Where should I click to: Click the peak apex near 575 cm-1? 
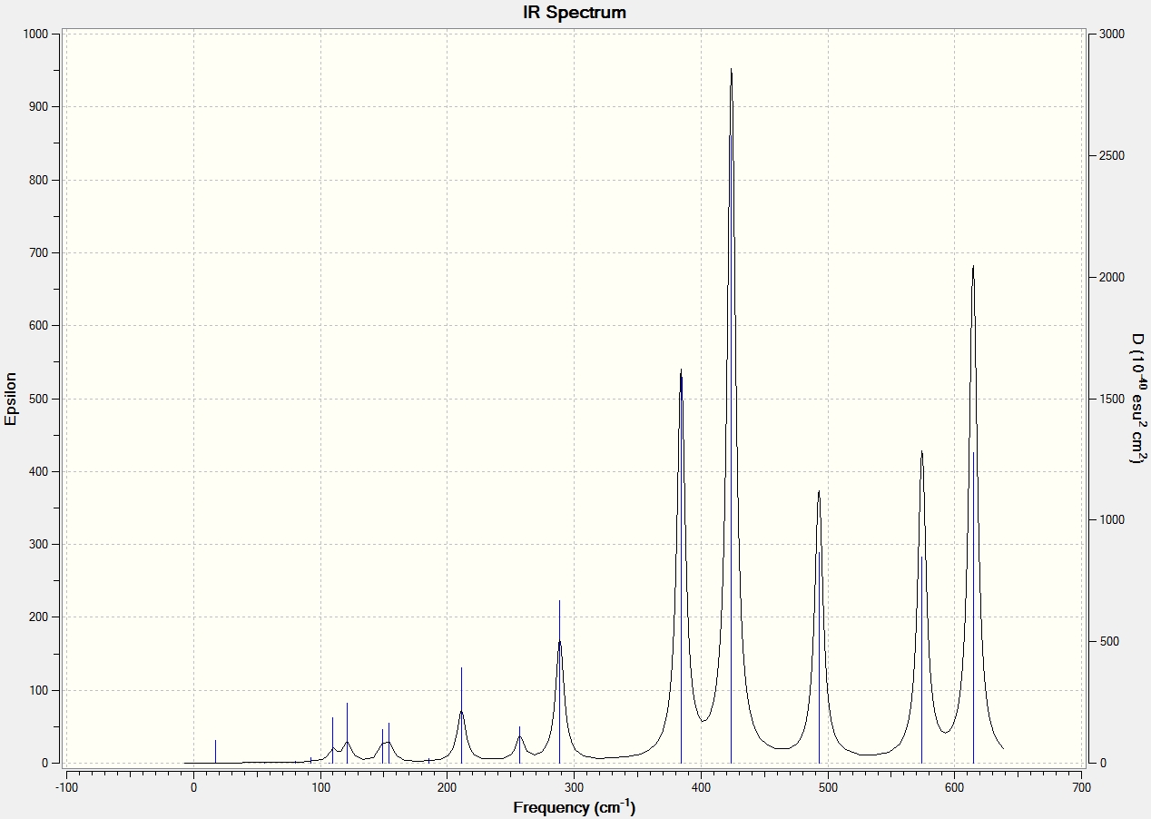click(x=921, y=451)
